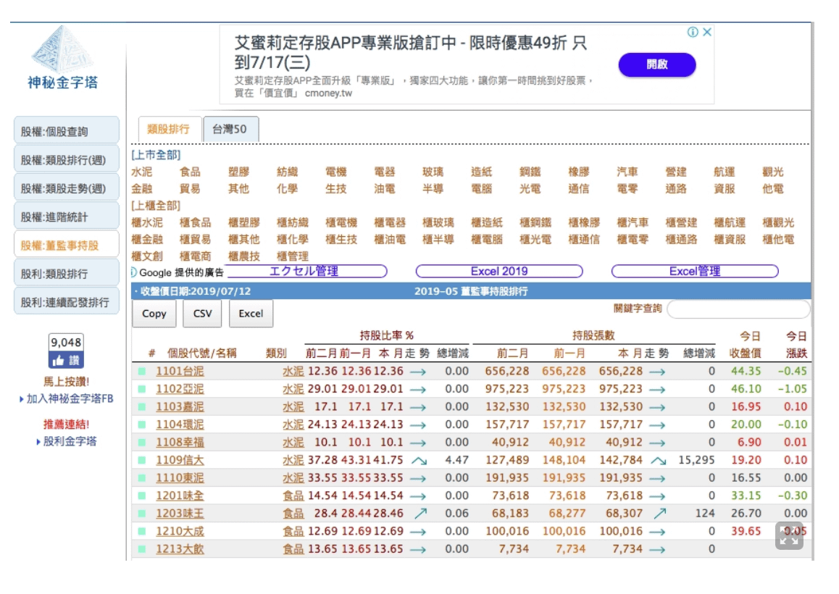Click the fullscreen expand icon
Screen dimensions: 839x594
pos(789,536)
